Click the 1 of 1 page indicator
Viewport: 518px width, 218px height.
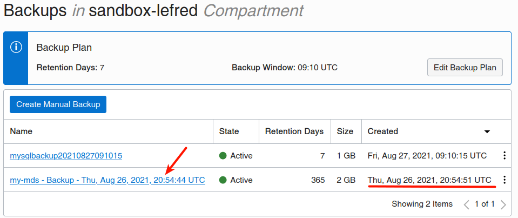(x=485, y=204)
